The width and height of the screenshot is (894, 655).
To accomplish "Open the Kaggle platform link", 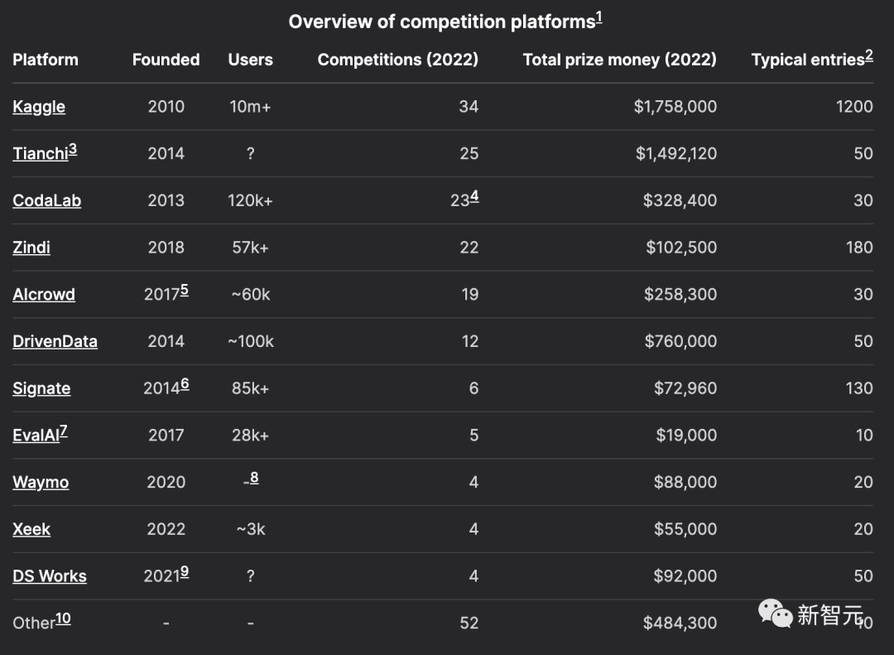I will coord(39,107).
